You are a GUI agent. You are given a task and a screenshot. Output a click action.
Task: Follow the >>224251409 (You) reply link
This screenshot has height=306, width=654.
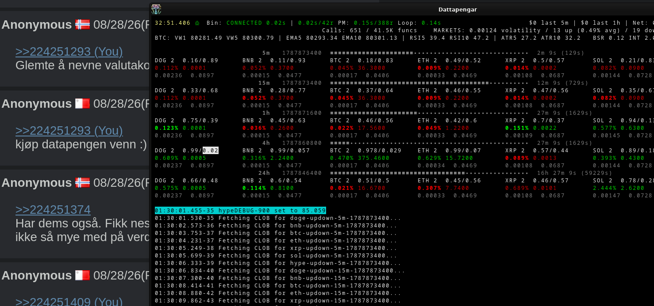[x=69, y=302]
